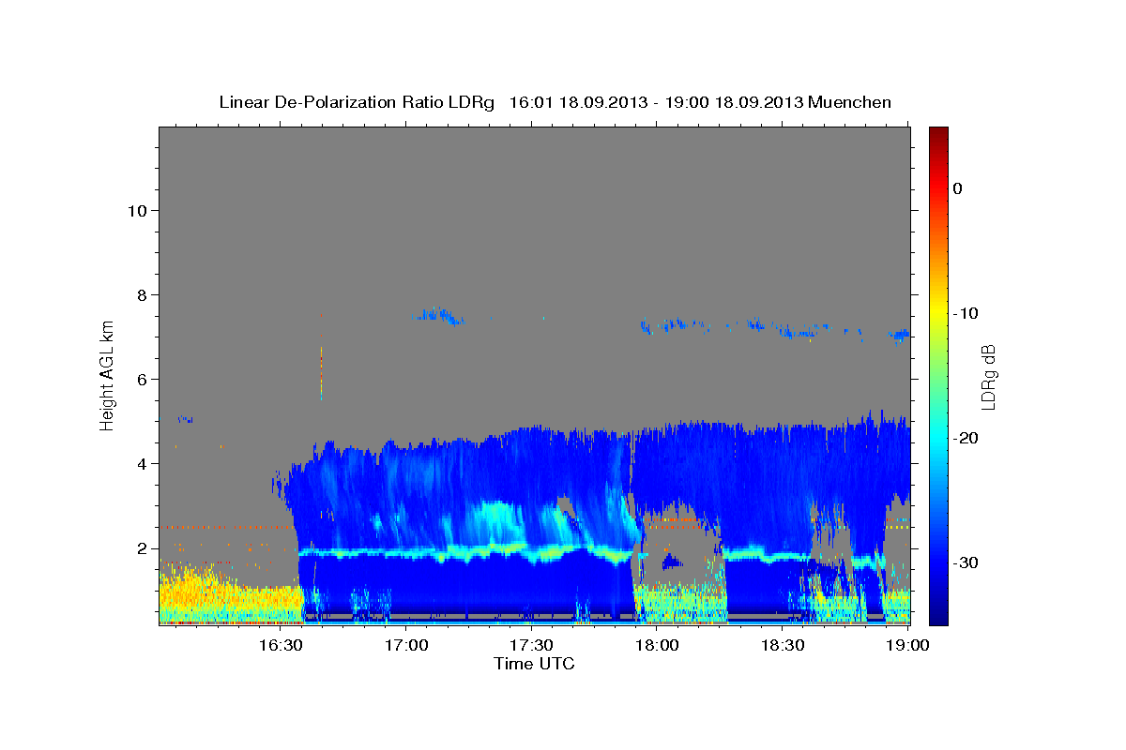Click the height tick label 10
Viewport: 1126px width, 750px height.
[x=137, y=210]
